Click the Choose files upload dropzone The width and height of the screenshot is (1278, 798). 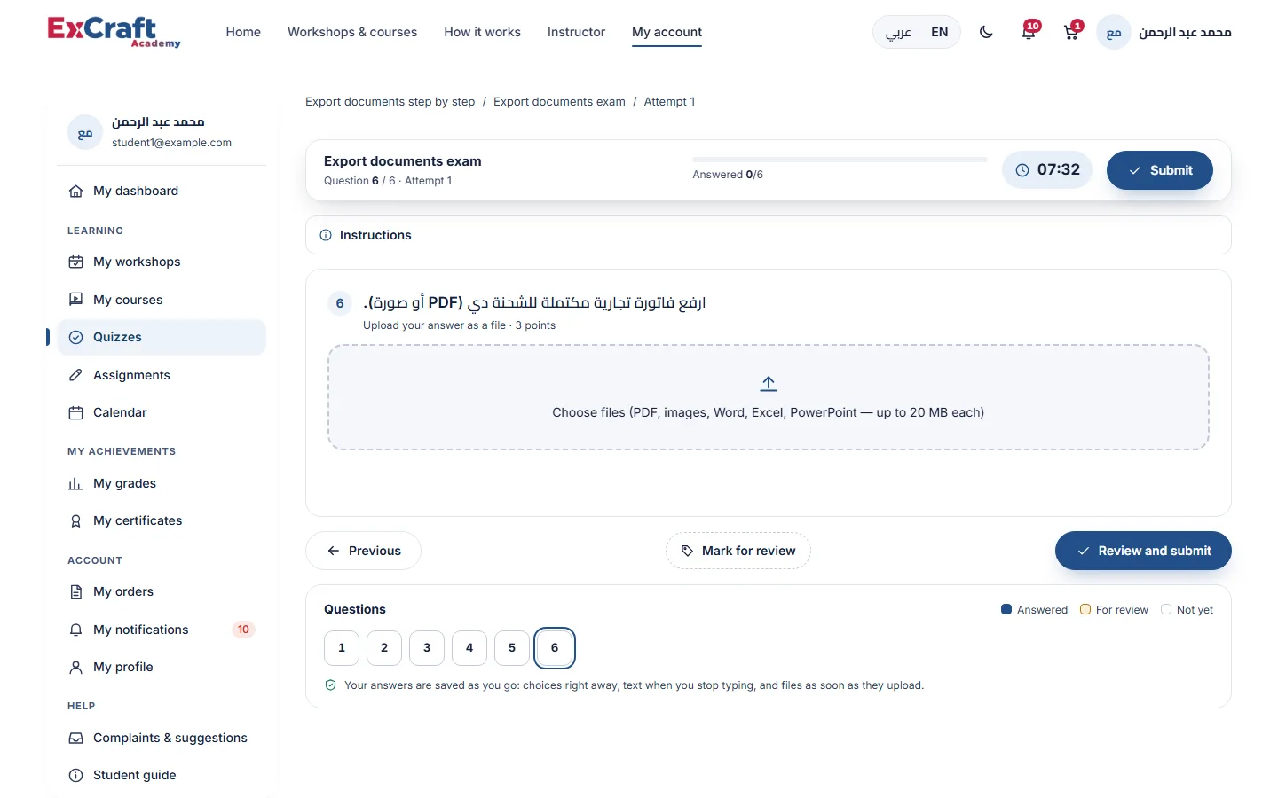(x=769, y=397)
